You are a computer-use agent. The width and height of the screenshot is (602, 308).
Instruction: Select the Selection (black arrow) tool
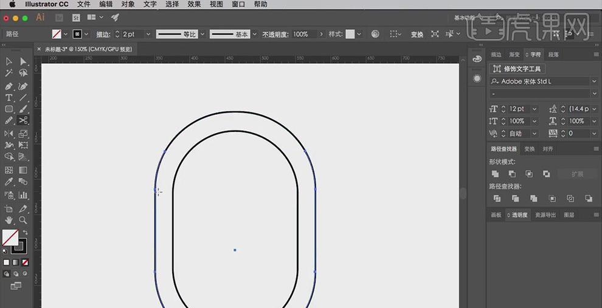click(9, 62)
